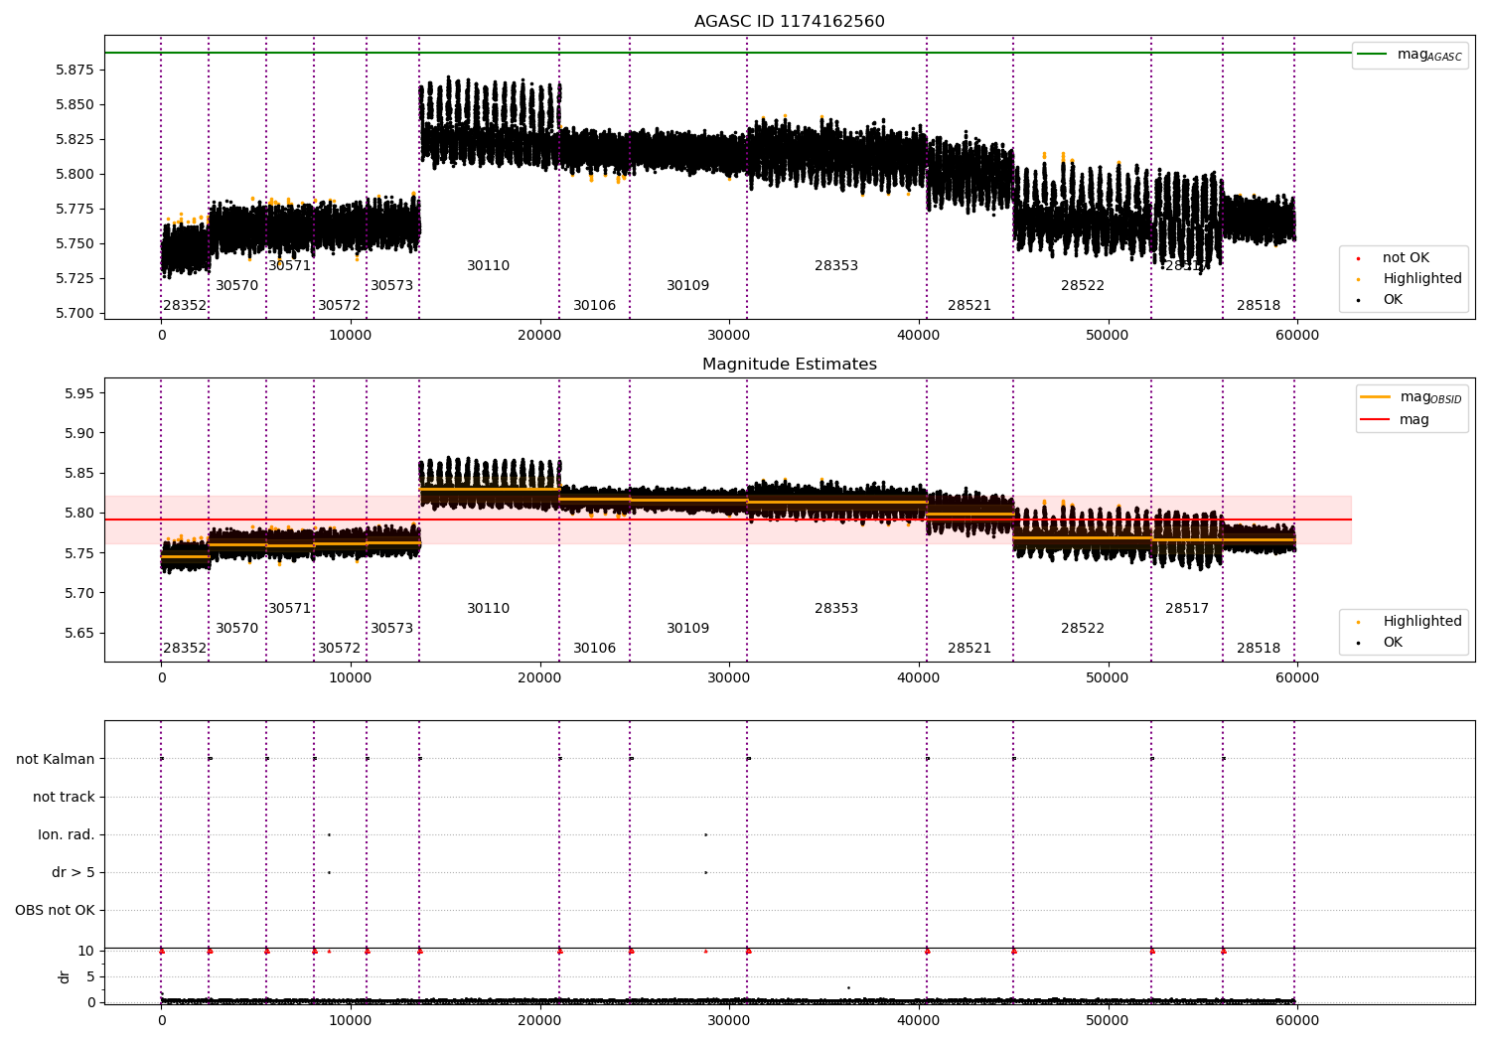Click obsid label 30570 in Magnitude Estimates plot
The image size is (1490, 1043).
(236, 629)
